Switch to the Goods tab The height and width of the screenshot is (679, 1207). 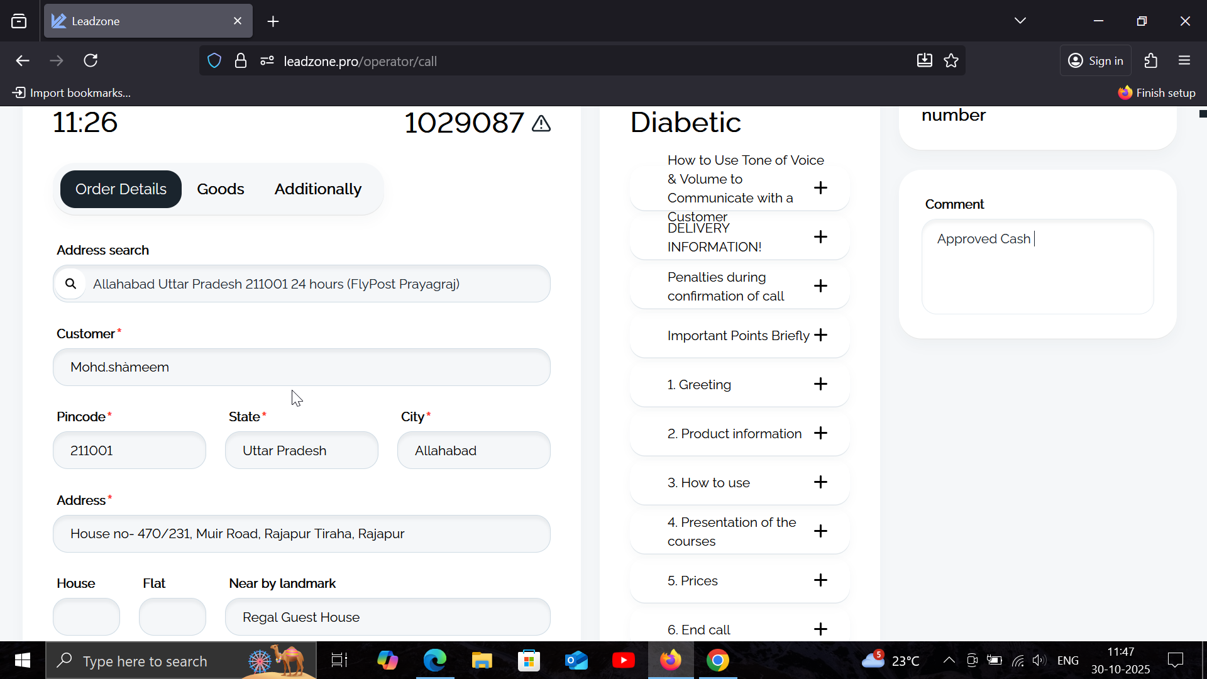click(x=220, y=189)
